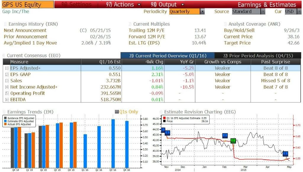
Task: Click the red Q1 16 EPS Adjusted Estimate swatch
Action: [x=165, y=118]
